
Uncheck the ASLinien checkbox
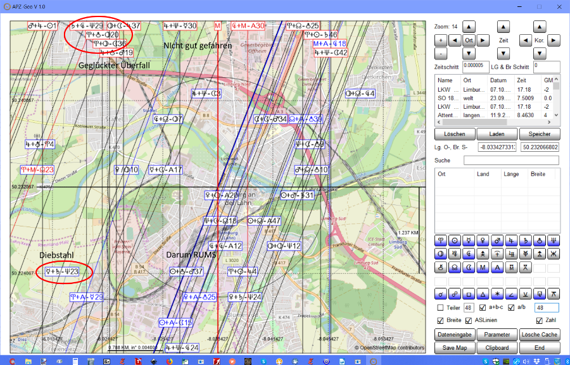469,321
